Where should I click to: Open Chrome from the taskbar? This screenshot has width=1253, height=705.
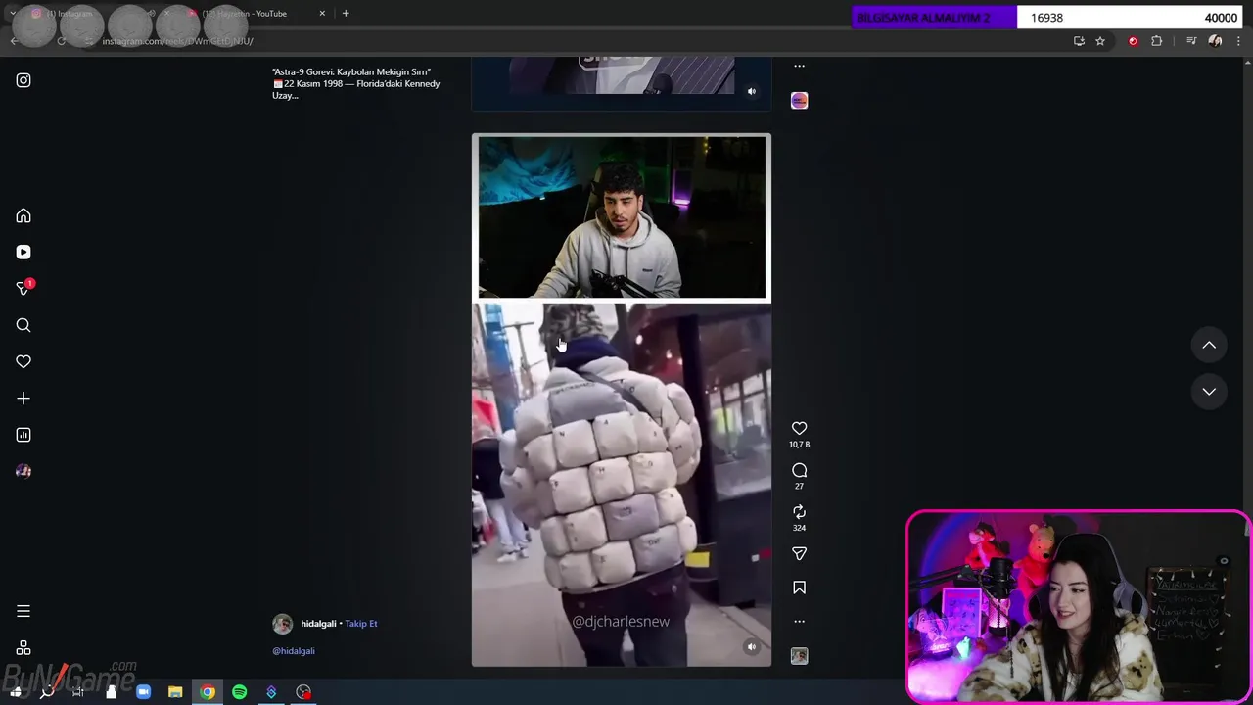click(208, 692)
